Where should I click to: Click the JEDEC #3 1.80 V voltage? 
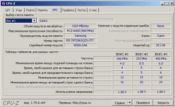161,92
